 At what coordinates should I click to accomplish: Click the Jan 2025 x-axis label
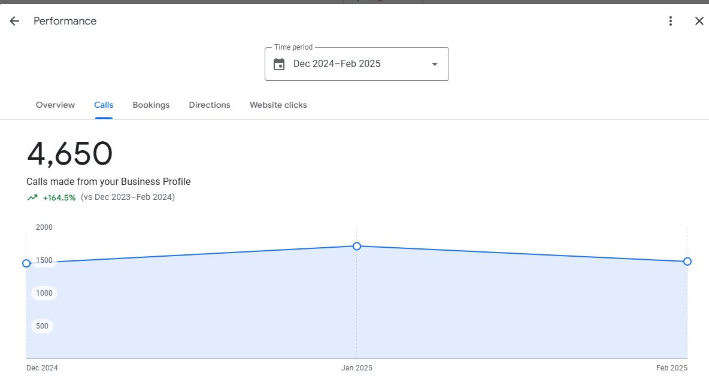[x=357, y=368]
